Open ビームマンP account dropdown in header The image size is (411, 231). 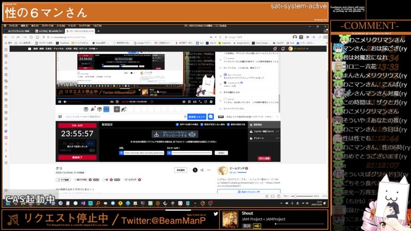pyautogui.click(x=298, y=48)
